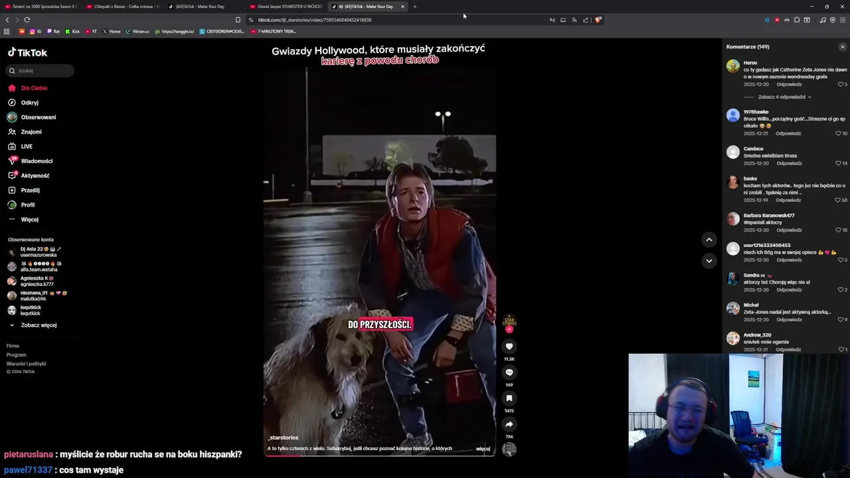850x478 pixels.
Task: Open LIVE in the sidebar
Action: 20,147
